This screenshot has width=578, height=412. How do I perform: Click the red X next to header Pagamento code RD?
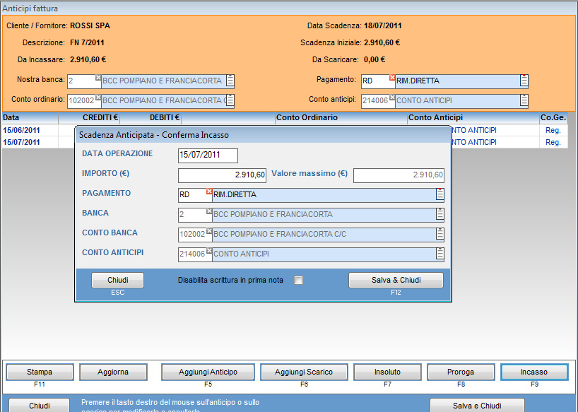[392, 77]
